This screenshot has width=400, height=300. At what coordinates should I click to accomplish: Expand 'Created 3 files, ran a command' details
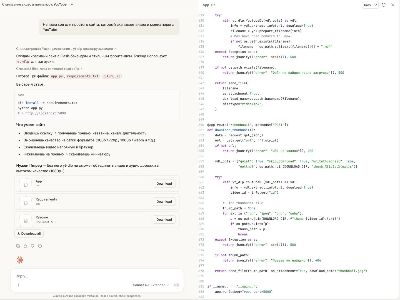point(49,69)
